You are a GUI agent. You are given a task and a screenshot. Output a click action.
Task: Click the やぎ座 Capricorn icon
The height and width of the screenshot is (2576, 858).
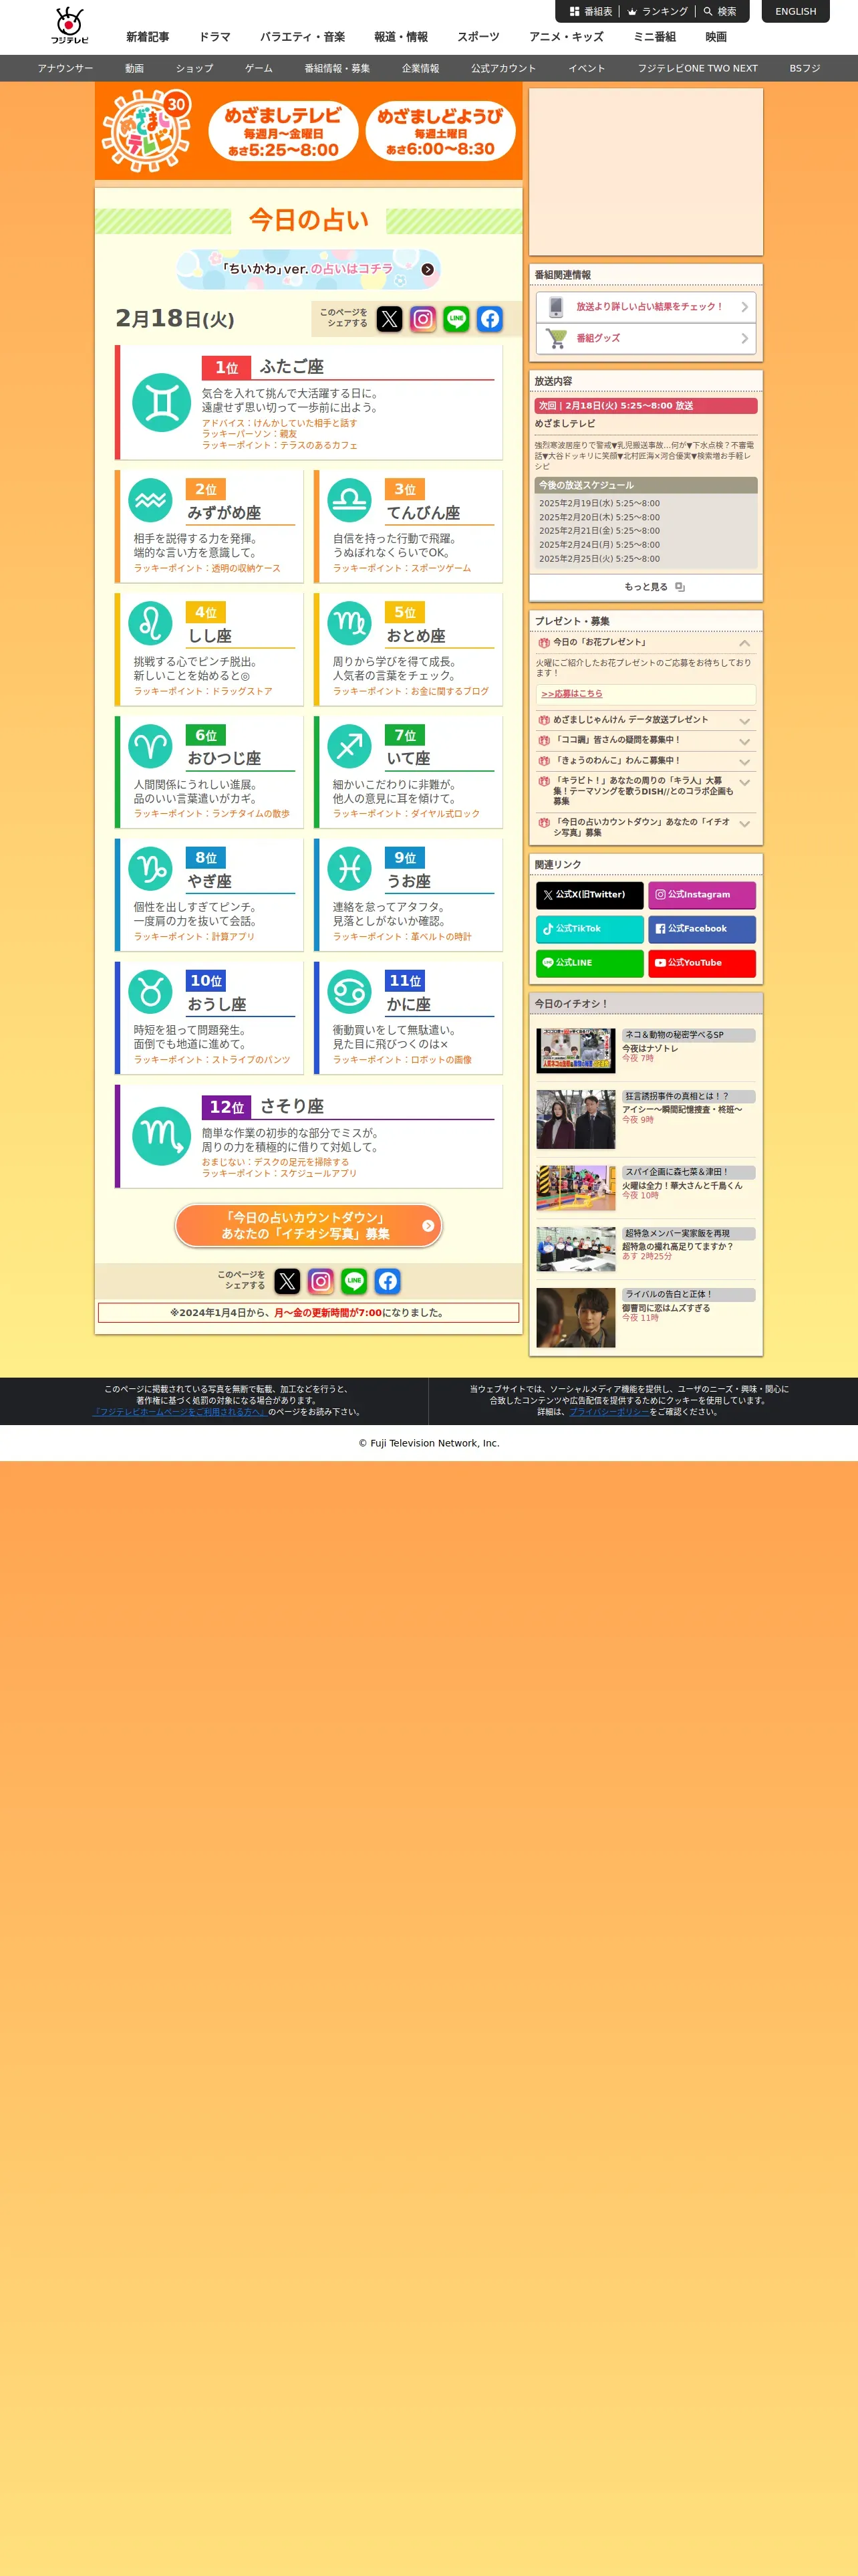[x=151, y=869]
